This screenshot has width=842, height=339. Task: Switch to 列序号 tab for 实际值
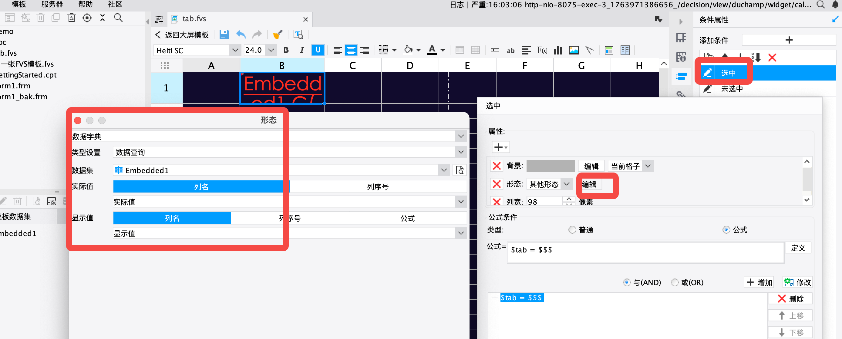pyautogui.click(x=378, y=187)
